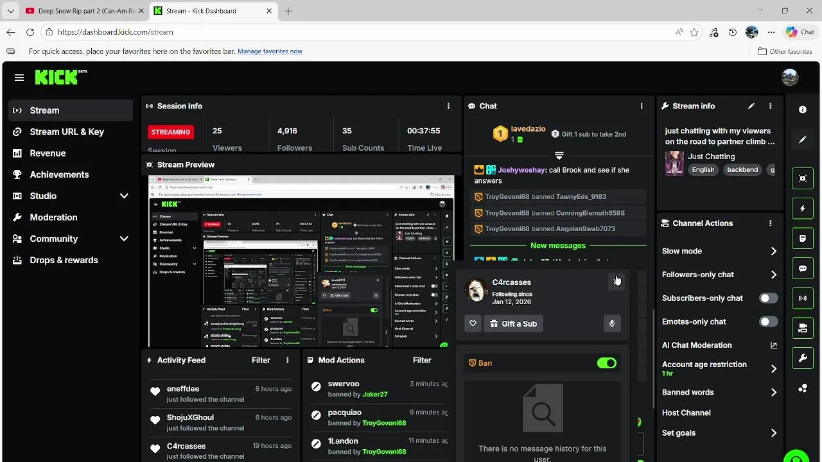Toggle the wrench icon in the right sidebar
This screenshot has height=462, width=822.
(x=803, y=359)
